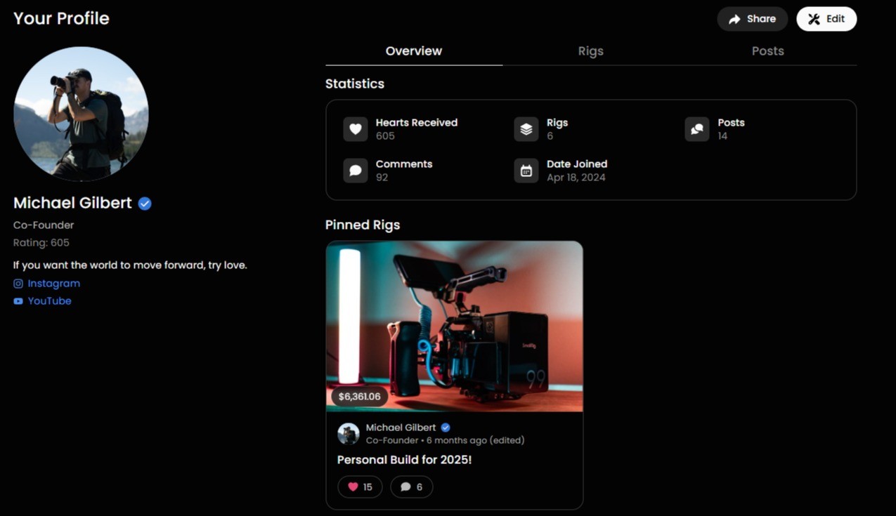Open the pinned rig camera thumbnail
The width and height of the screenshot is (896, 516).
click(454, 326)
